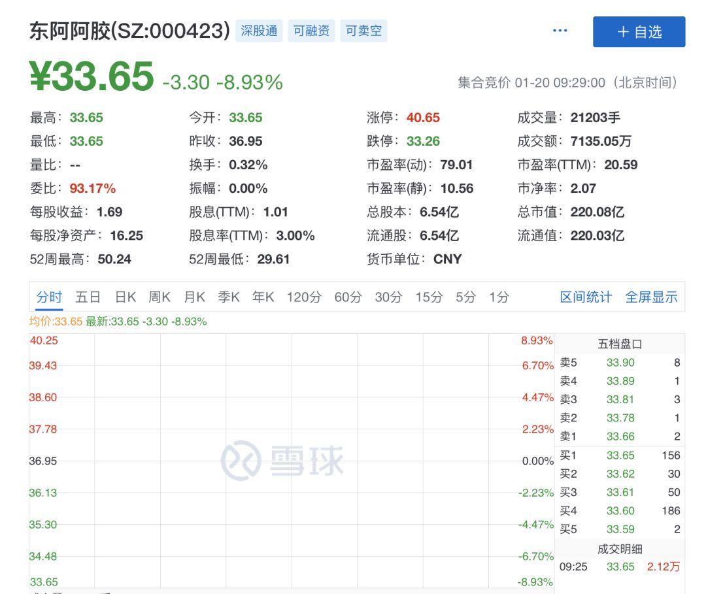Screen dimensions: 706x594
Task: Select the 买2 order row at 33.62
Action: pos(620,473)
